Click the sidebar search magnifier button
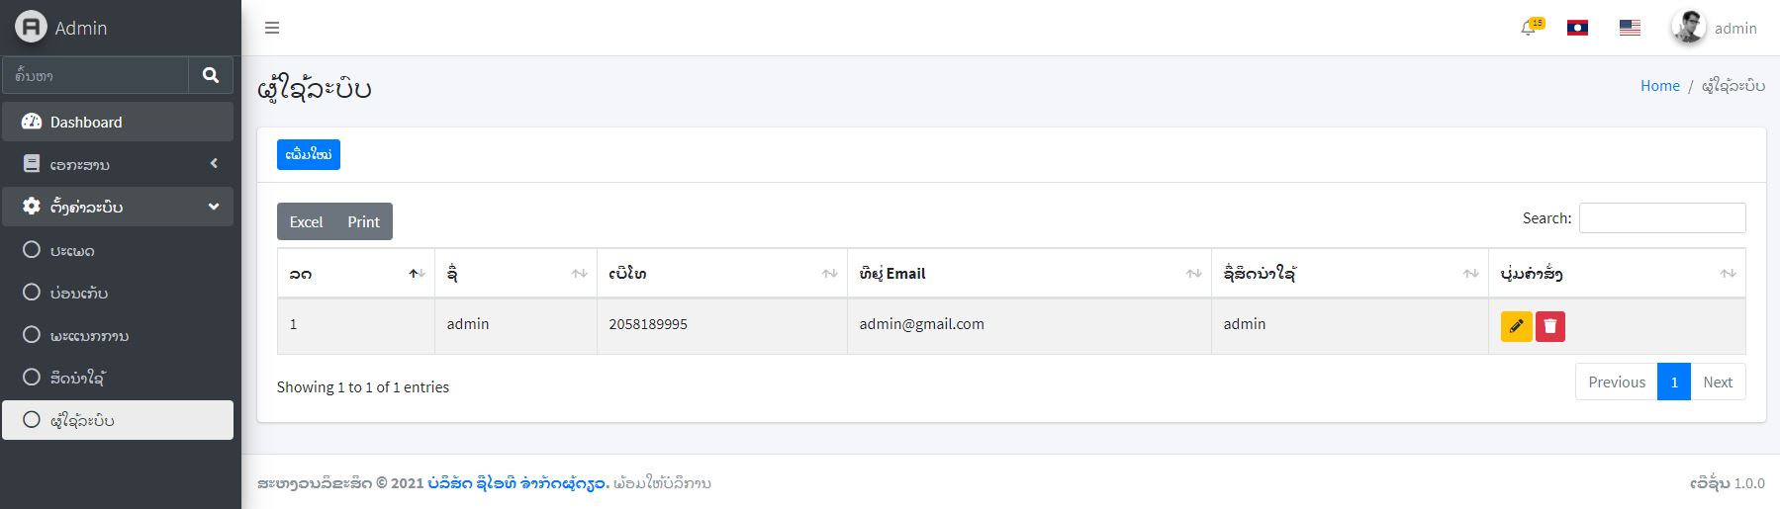This screenshot has width=1780, height=509. [x=211, y=75]
